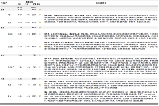Screen dimensions: 159x106
Task: Click the upgrade arrow in the 黄金 row
Action: 40,96
